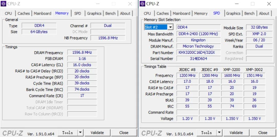
Task: Click Week/Year value 06 / 20
Action: pos(259,40)
